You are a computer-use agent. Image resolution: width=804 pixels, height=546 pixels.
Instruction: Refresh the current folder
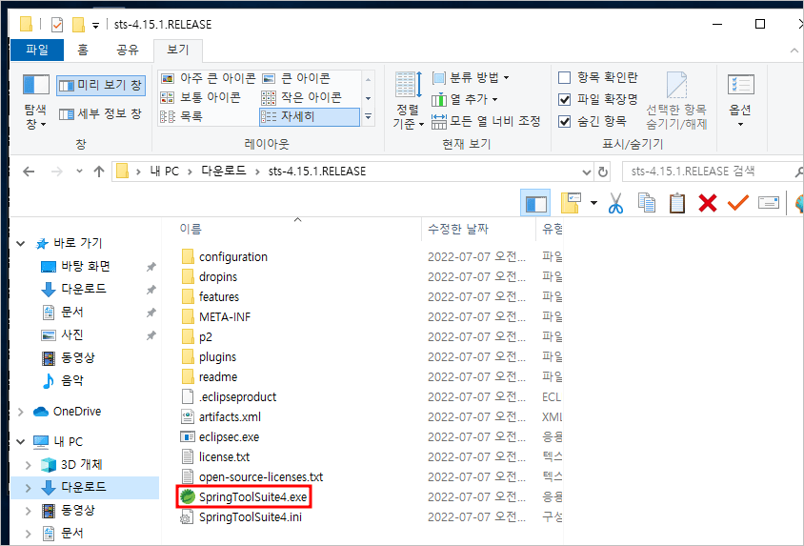click(x=603, y=172)
